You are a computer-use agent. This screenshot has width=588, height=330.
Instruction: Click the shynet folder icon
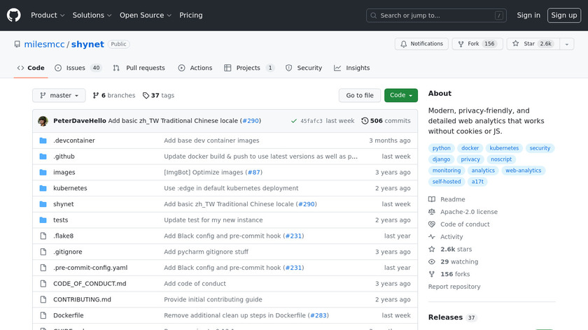click(x=43, y=204)
